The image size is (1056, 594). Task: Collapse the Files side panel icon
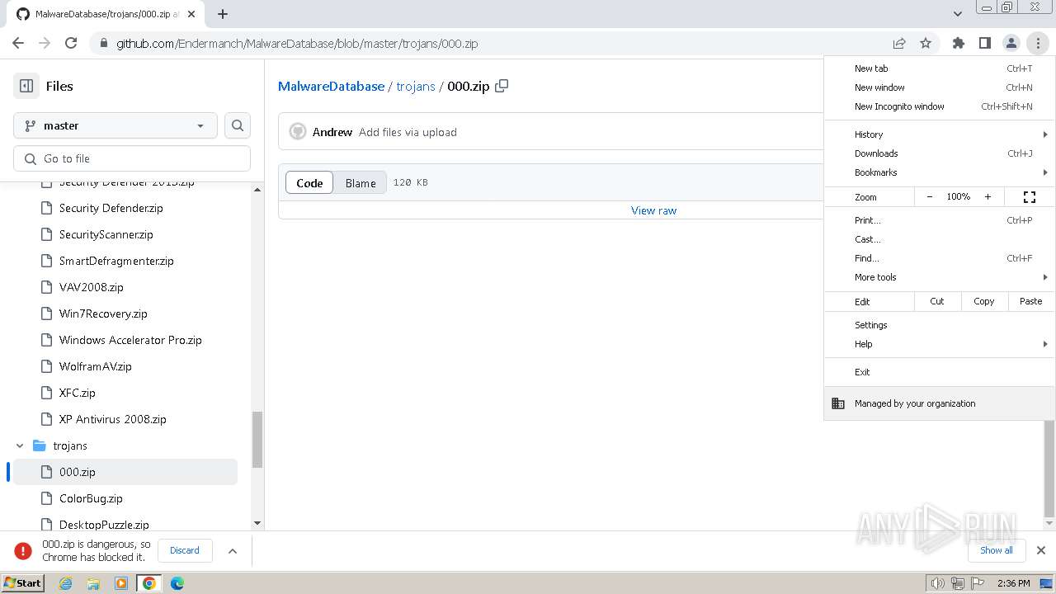click(26, 86)
